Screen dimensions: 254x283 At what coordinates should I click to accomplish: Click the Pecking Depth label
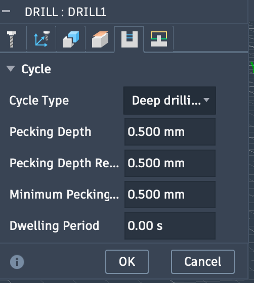pos(51,132)
